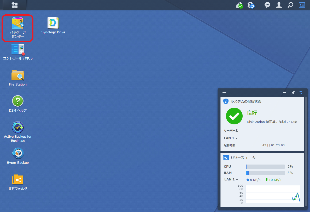Click the 良好 status text
Image resolution: width=310 pixels, height=212 pixels.
(252, 113)
